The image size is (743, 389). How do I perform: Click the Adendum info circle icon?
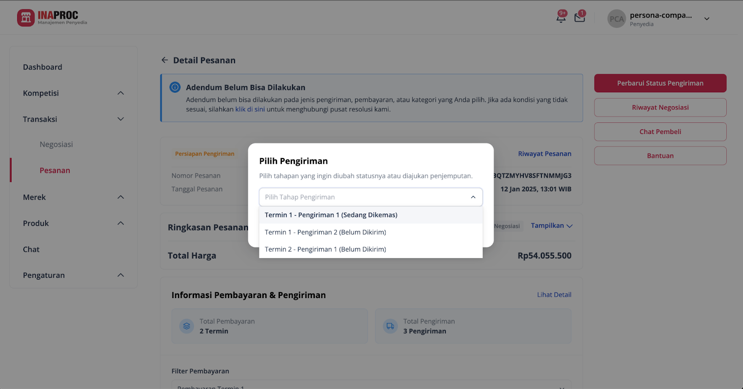tap(175, 87)
